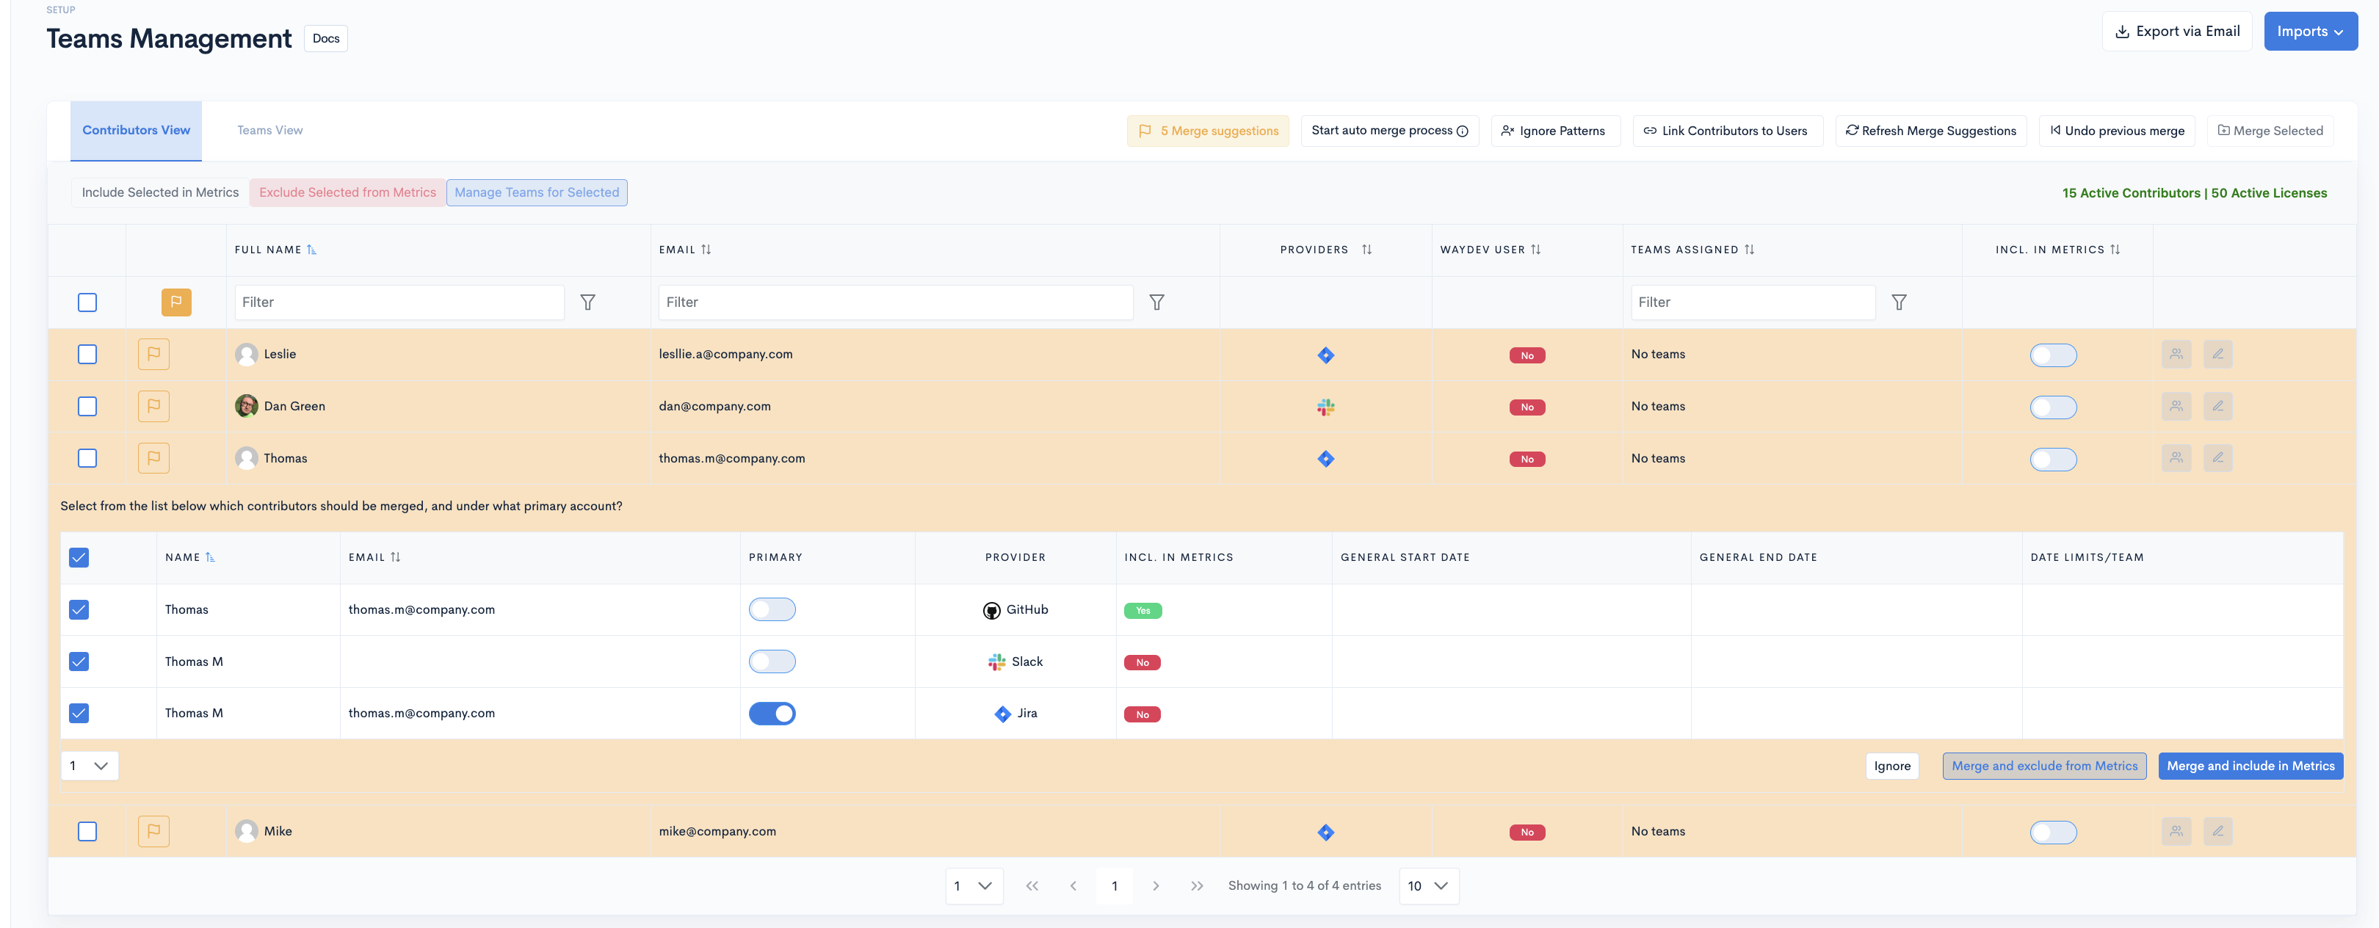
Task: Focus the Email filter input
Action: point(895,302)
